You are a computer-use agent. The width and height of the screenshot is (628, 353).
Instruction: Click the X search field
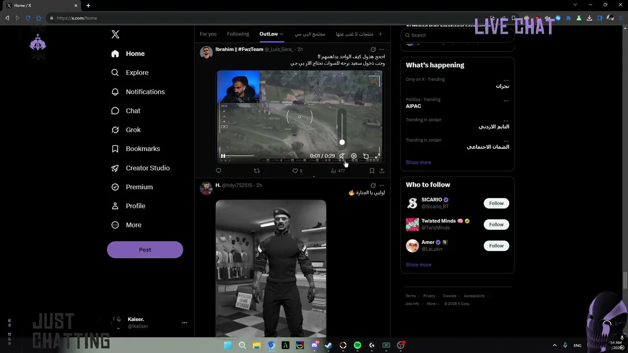pyautogui.click(x=457, y=35)
